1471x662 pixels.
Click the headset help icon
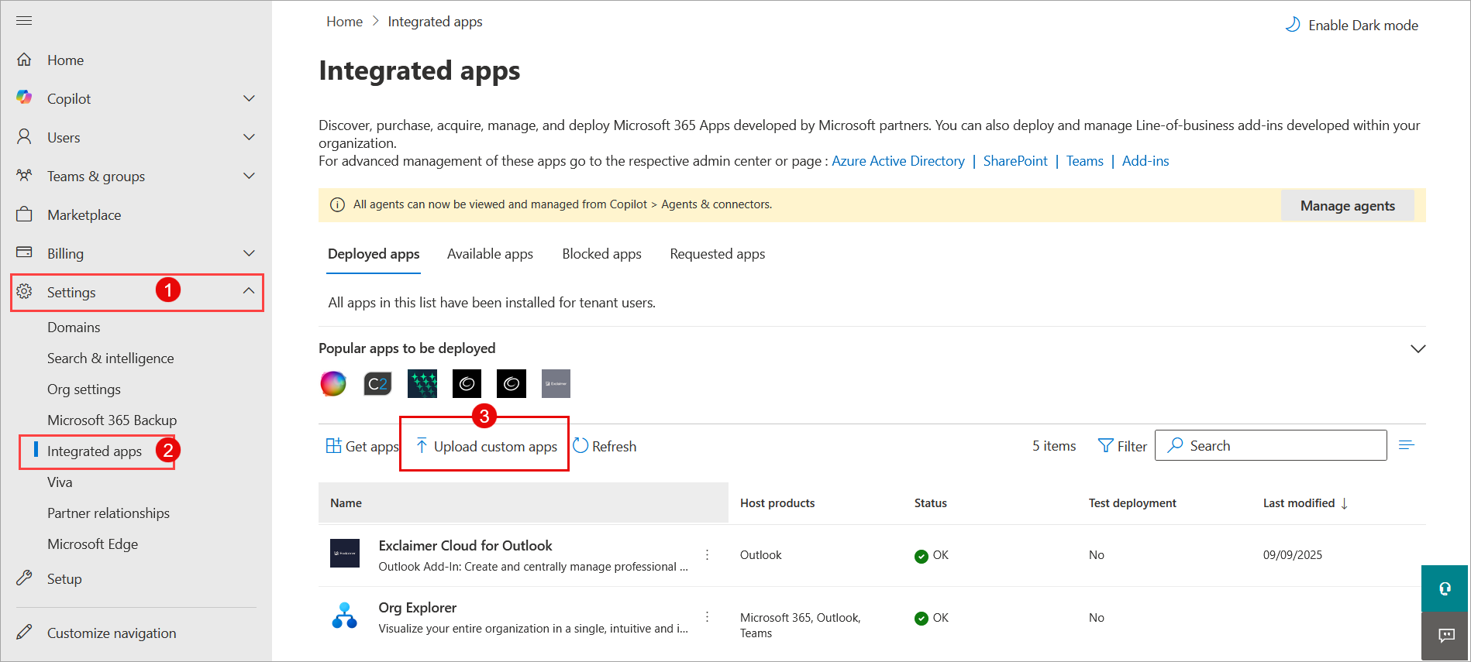(x=1445, y=588)
